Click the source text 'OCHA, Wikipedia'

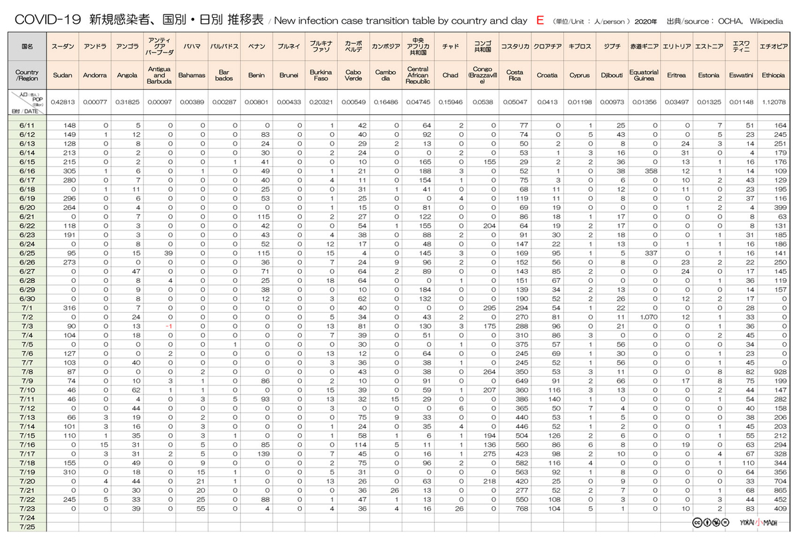pos(750,21)
